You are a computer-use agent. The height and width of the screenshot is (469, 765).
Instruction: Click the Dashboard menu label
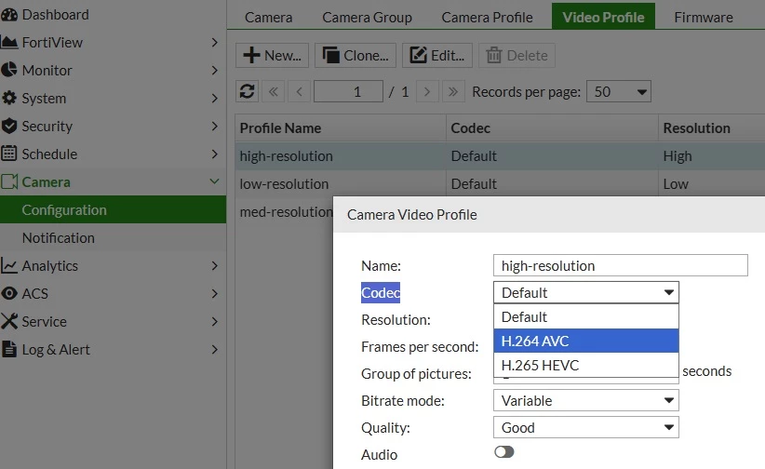(55, 15)
